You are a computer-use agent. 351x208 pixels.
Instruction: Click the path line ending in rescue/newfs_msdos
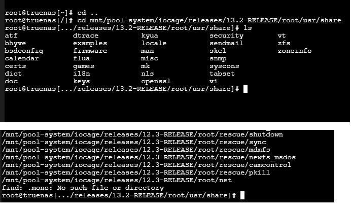coord(149,157)
